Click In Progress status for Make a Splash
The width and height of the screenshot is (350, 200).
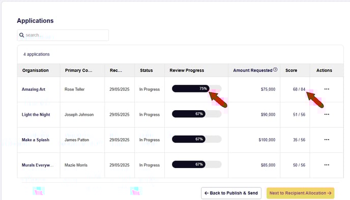tap(150, 140)
